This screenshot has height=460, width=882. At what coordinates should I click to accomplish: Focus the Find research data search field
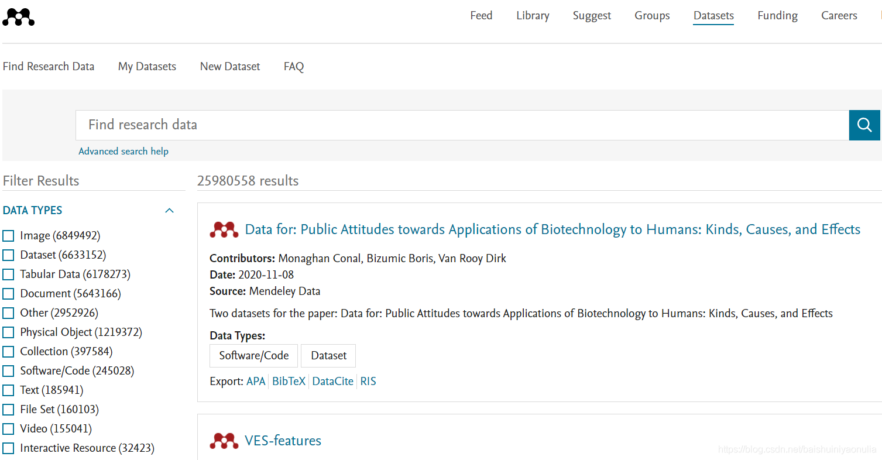point(462,125)
